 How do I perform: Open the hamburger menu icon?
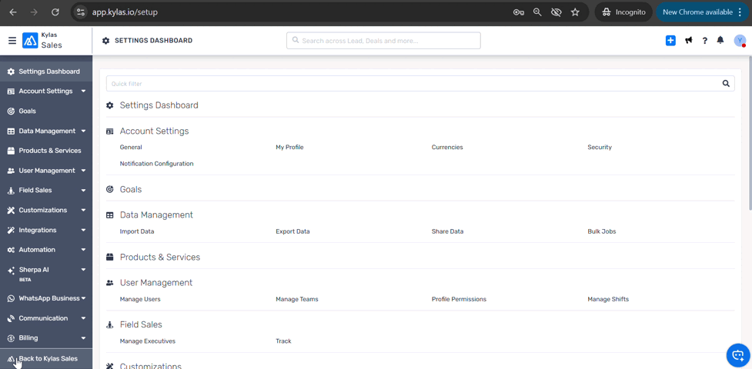click(x=12, y=41)
